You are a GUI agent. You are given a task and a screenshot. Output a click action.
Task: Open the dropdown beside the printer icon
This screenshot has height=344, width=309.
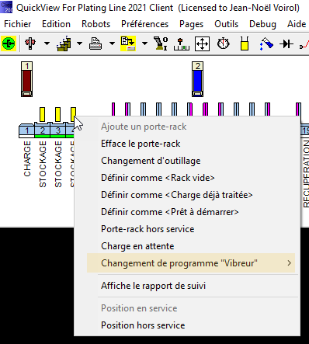[x=112, y=43]
